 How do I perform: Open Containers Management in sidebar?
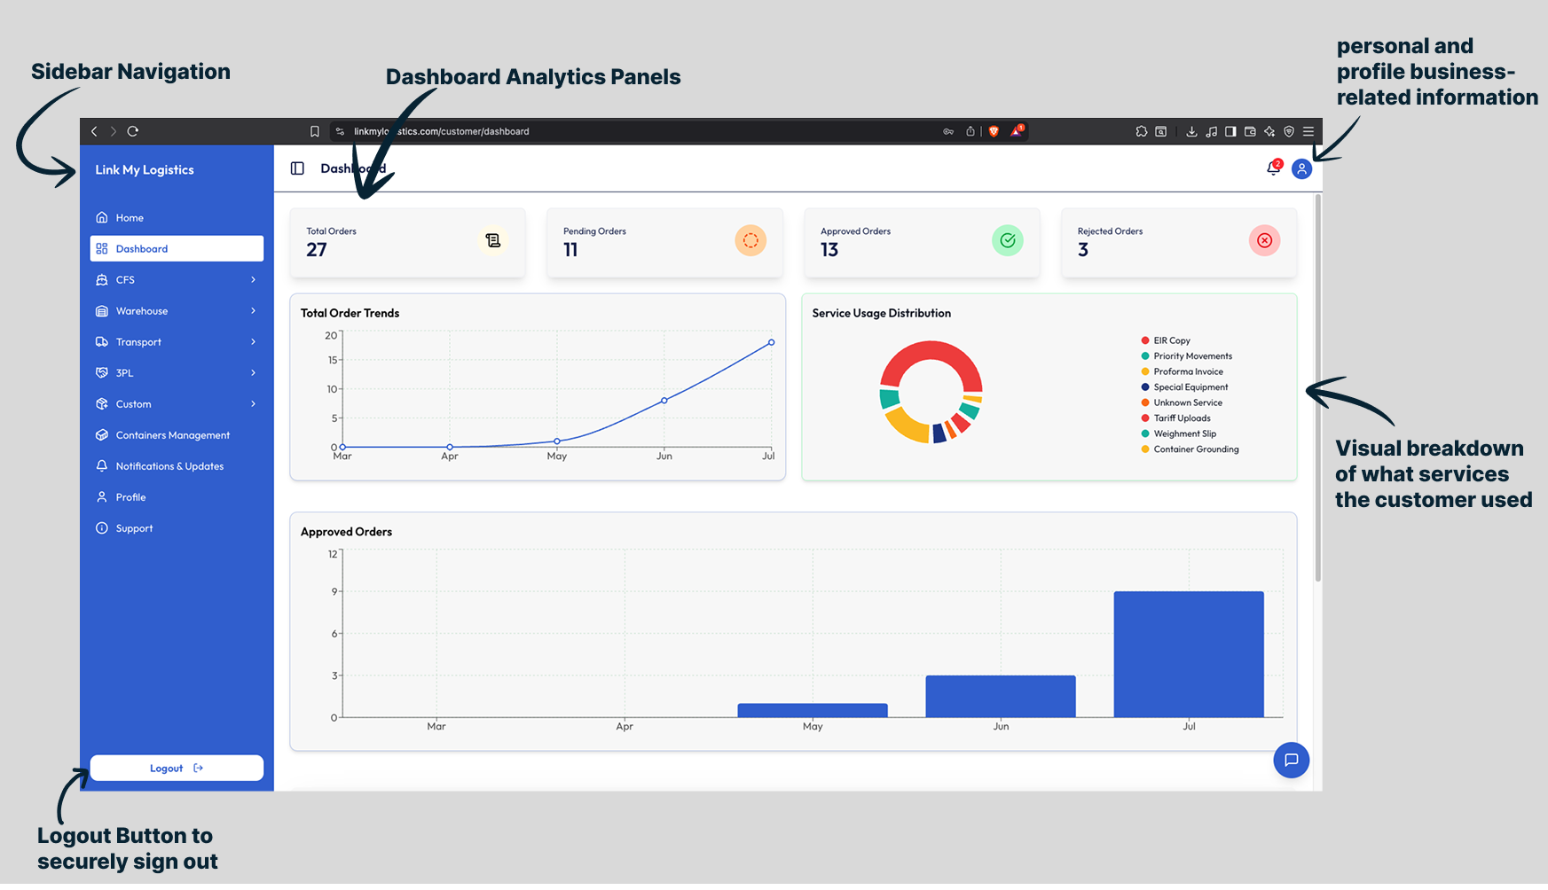pos(172,435)
